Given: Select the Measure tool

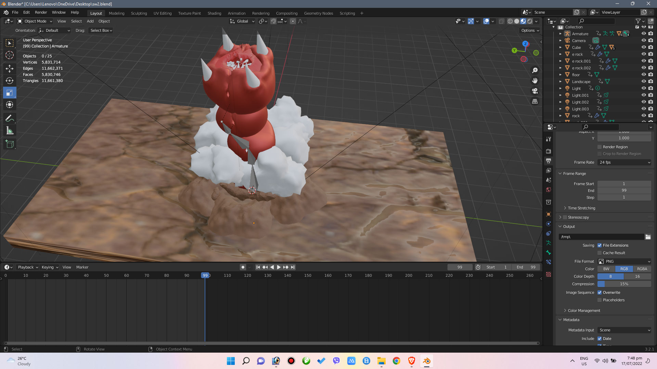Looking at the screenshot, I should point(10,131).
